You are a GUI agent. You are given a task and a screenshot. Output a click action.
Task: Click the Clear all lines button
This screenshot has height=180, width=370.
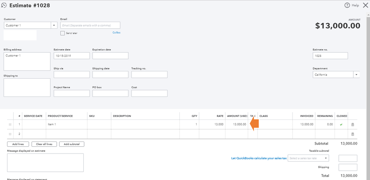pos(44,144)
